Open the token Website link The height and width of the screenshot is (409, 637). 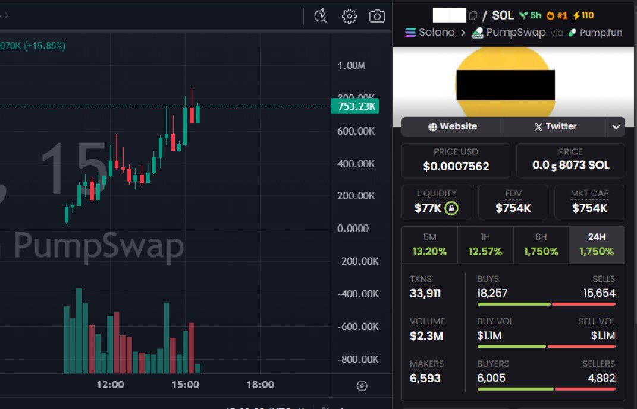(x=453, y=126)
